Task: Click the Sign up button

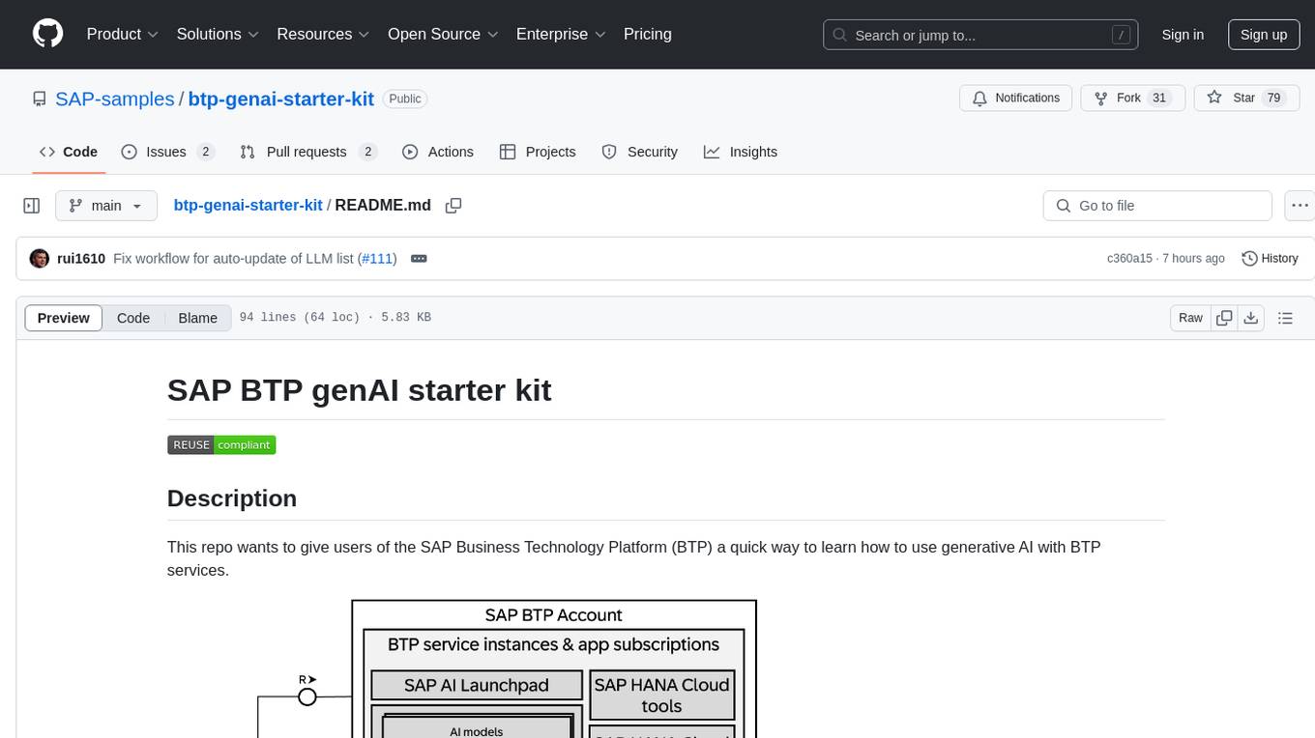Action: tap(1264, 35)
